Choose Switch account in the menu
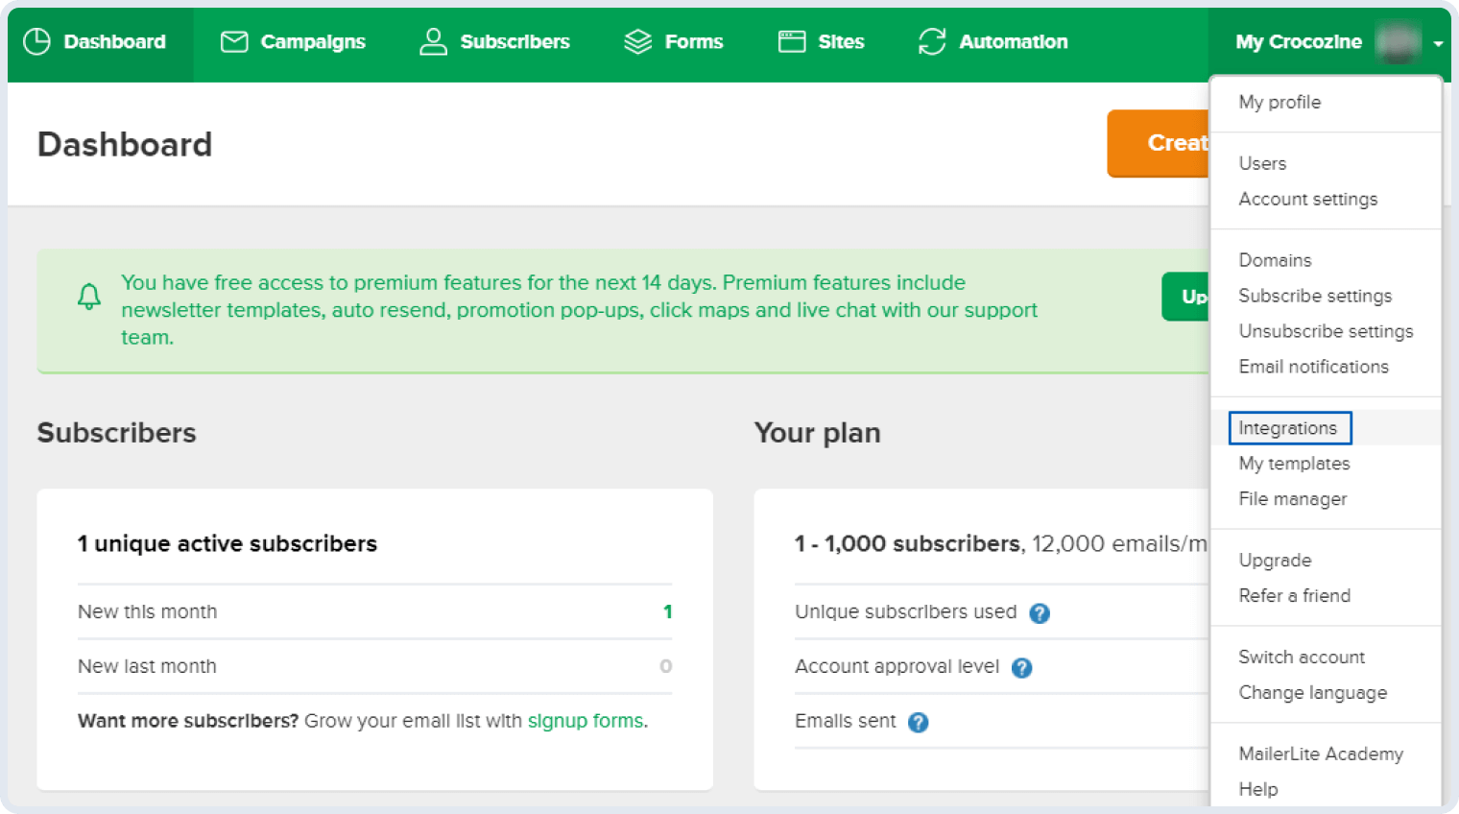1459x814 pixels. pyautogui.click(x=1302, y=657)
